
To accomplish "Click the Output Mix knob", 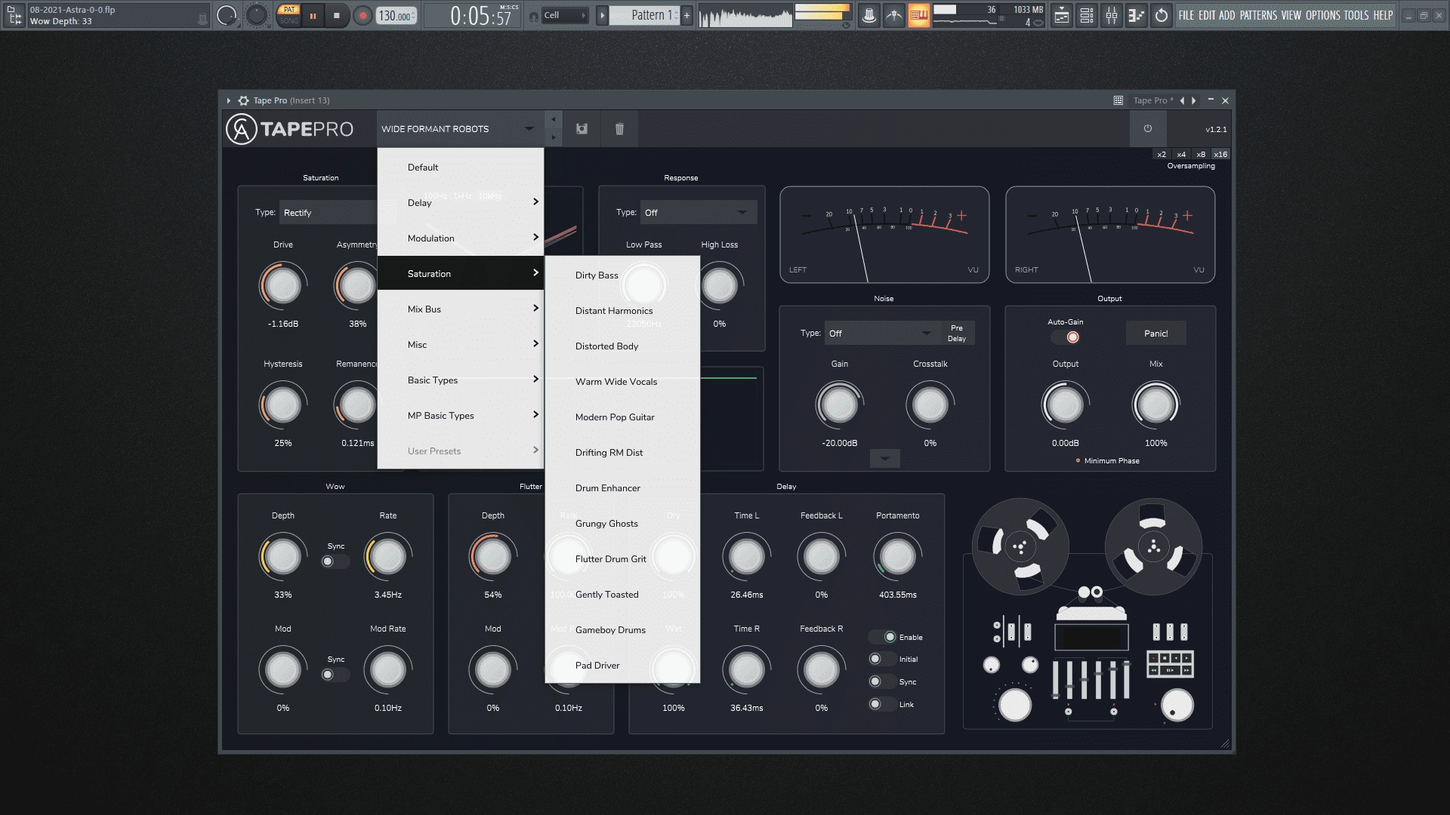I will point(1155,405).
